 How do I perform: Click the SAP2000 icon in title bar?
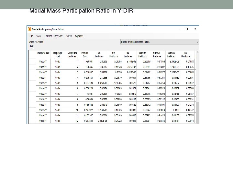[x=30, y=29]
